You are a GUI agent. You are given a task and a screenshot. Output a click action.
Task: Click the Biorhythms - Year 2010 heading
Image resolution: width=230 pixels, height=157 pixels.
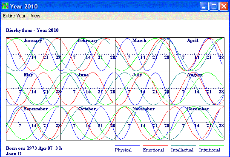(32, 30)
